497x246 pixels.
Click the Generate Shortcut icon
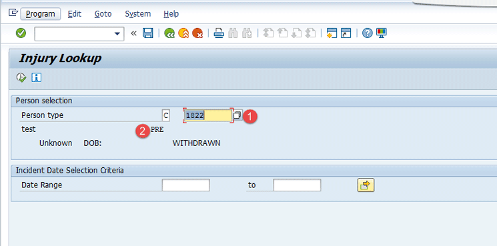[346, 33]
